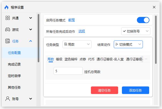Click the flame app logo icon
Screen dimensions: 162x109
(x=6, y=7)
